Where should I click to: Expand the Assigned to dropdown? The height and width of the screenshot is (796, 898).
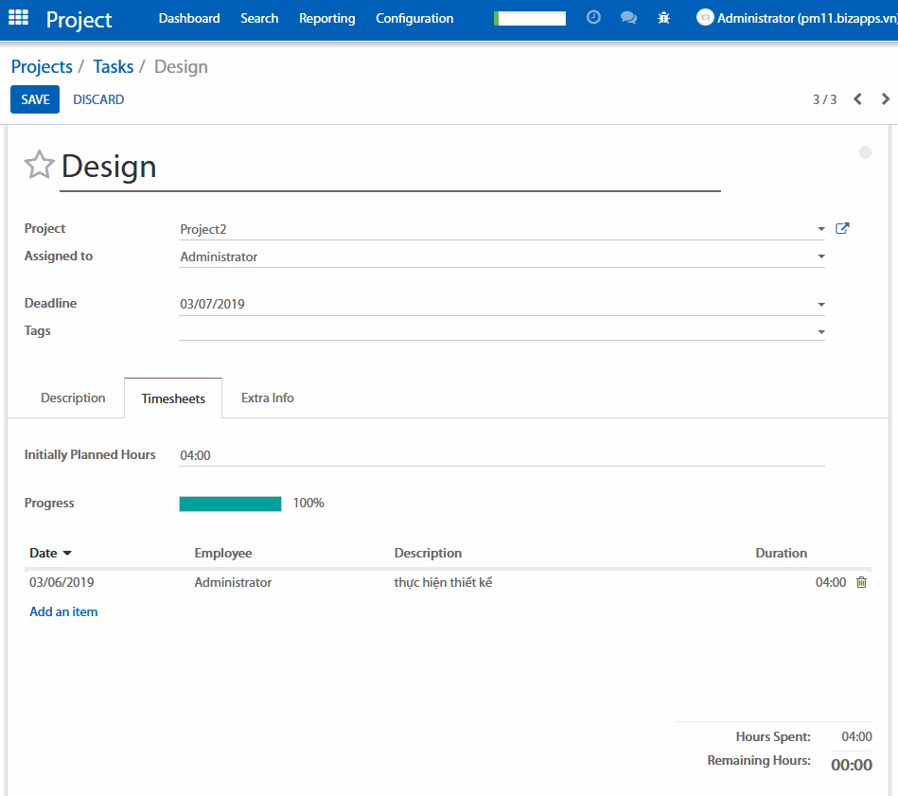pos(820,256)
